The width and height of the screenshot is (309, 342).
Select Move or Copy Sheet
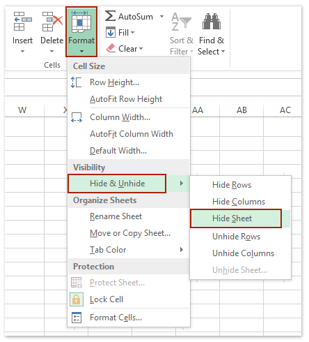coord(130,233)
